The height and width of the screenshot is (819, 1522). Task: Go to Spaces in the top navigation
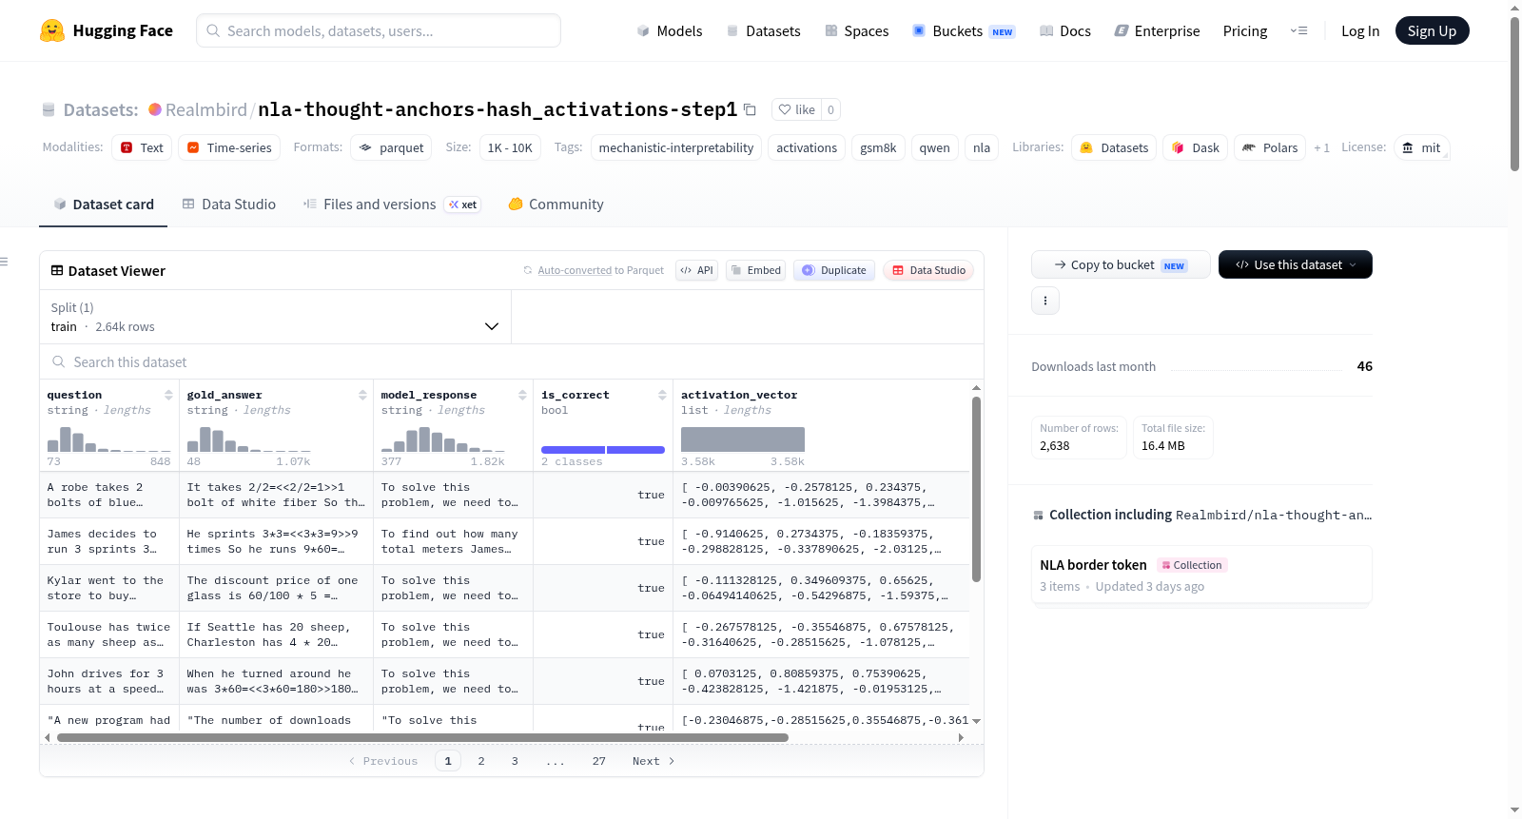pyautogui.click(x=856, y=31)
